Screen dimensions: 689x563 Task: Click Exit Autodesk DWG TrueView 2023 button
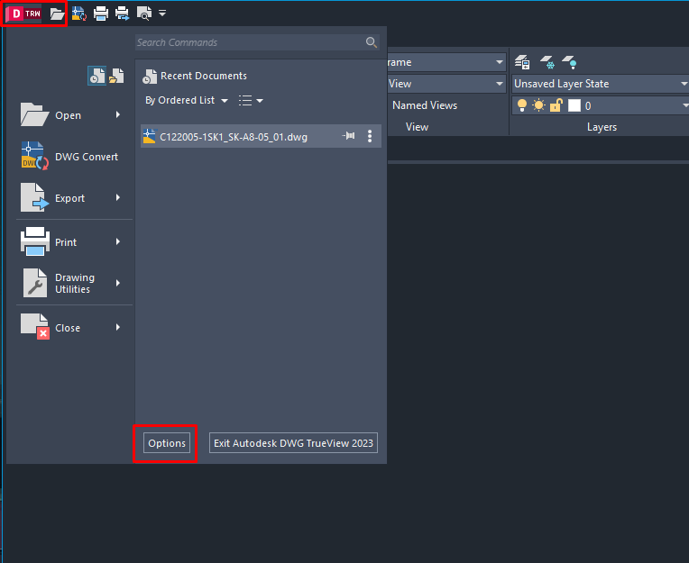tap(293, 443)
